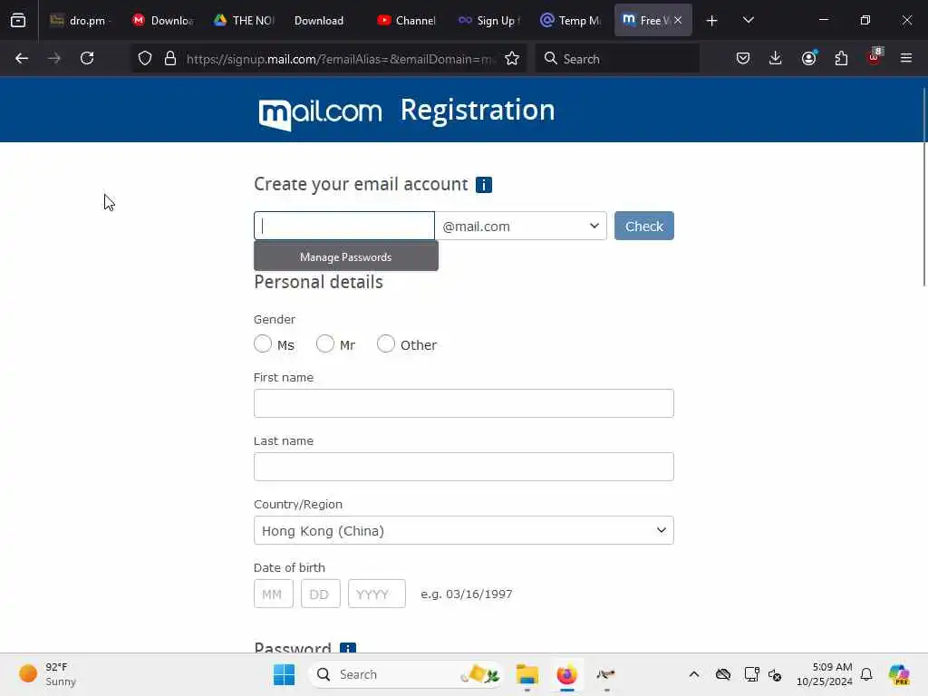Click the Last name field

(x=463, y=467)
